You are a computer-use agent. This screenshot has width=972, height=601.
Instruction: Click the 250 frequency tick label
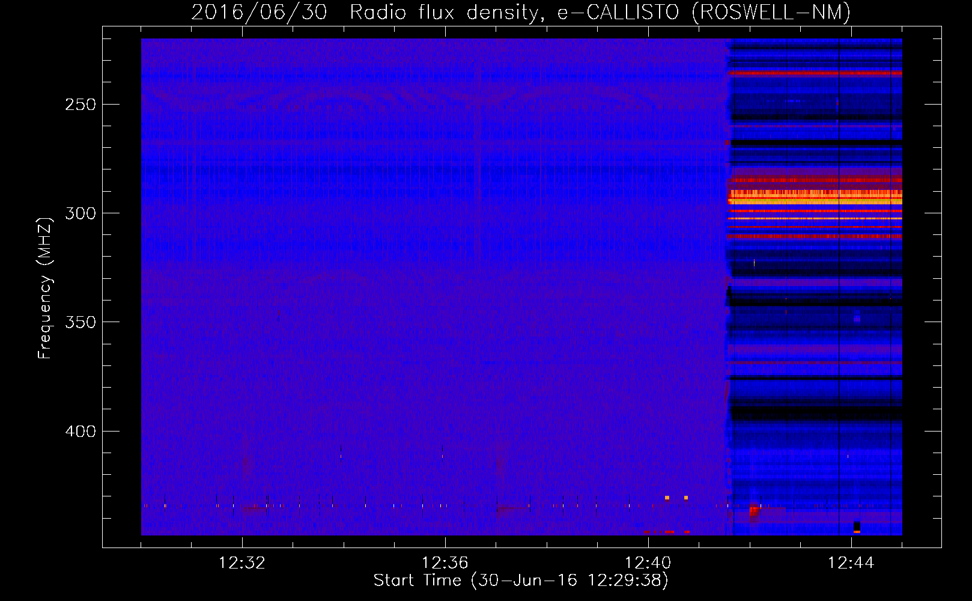coord(80,105)
